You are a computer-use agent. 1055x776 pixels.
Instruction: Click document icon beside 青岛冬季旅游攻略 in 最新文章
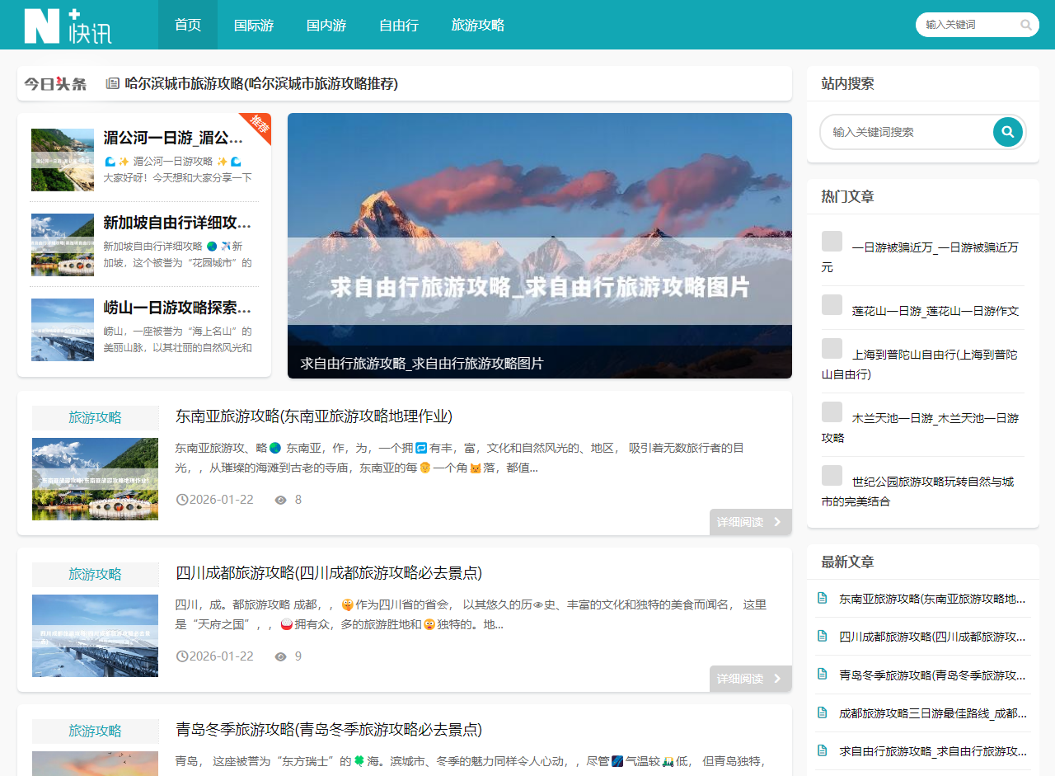click(822, 674)
